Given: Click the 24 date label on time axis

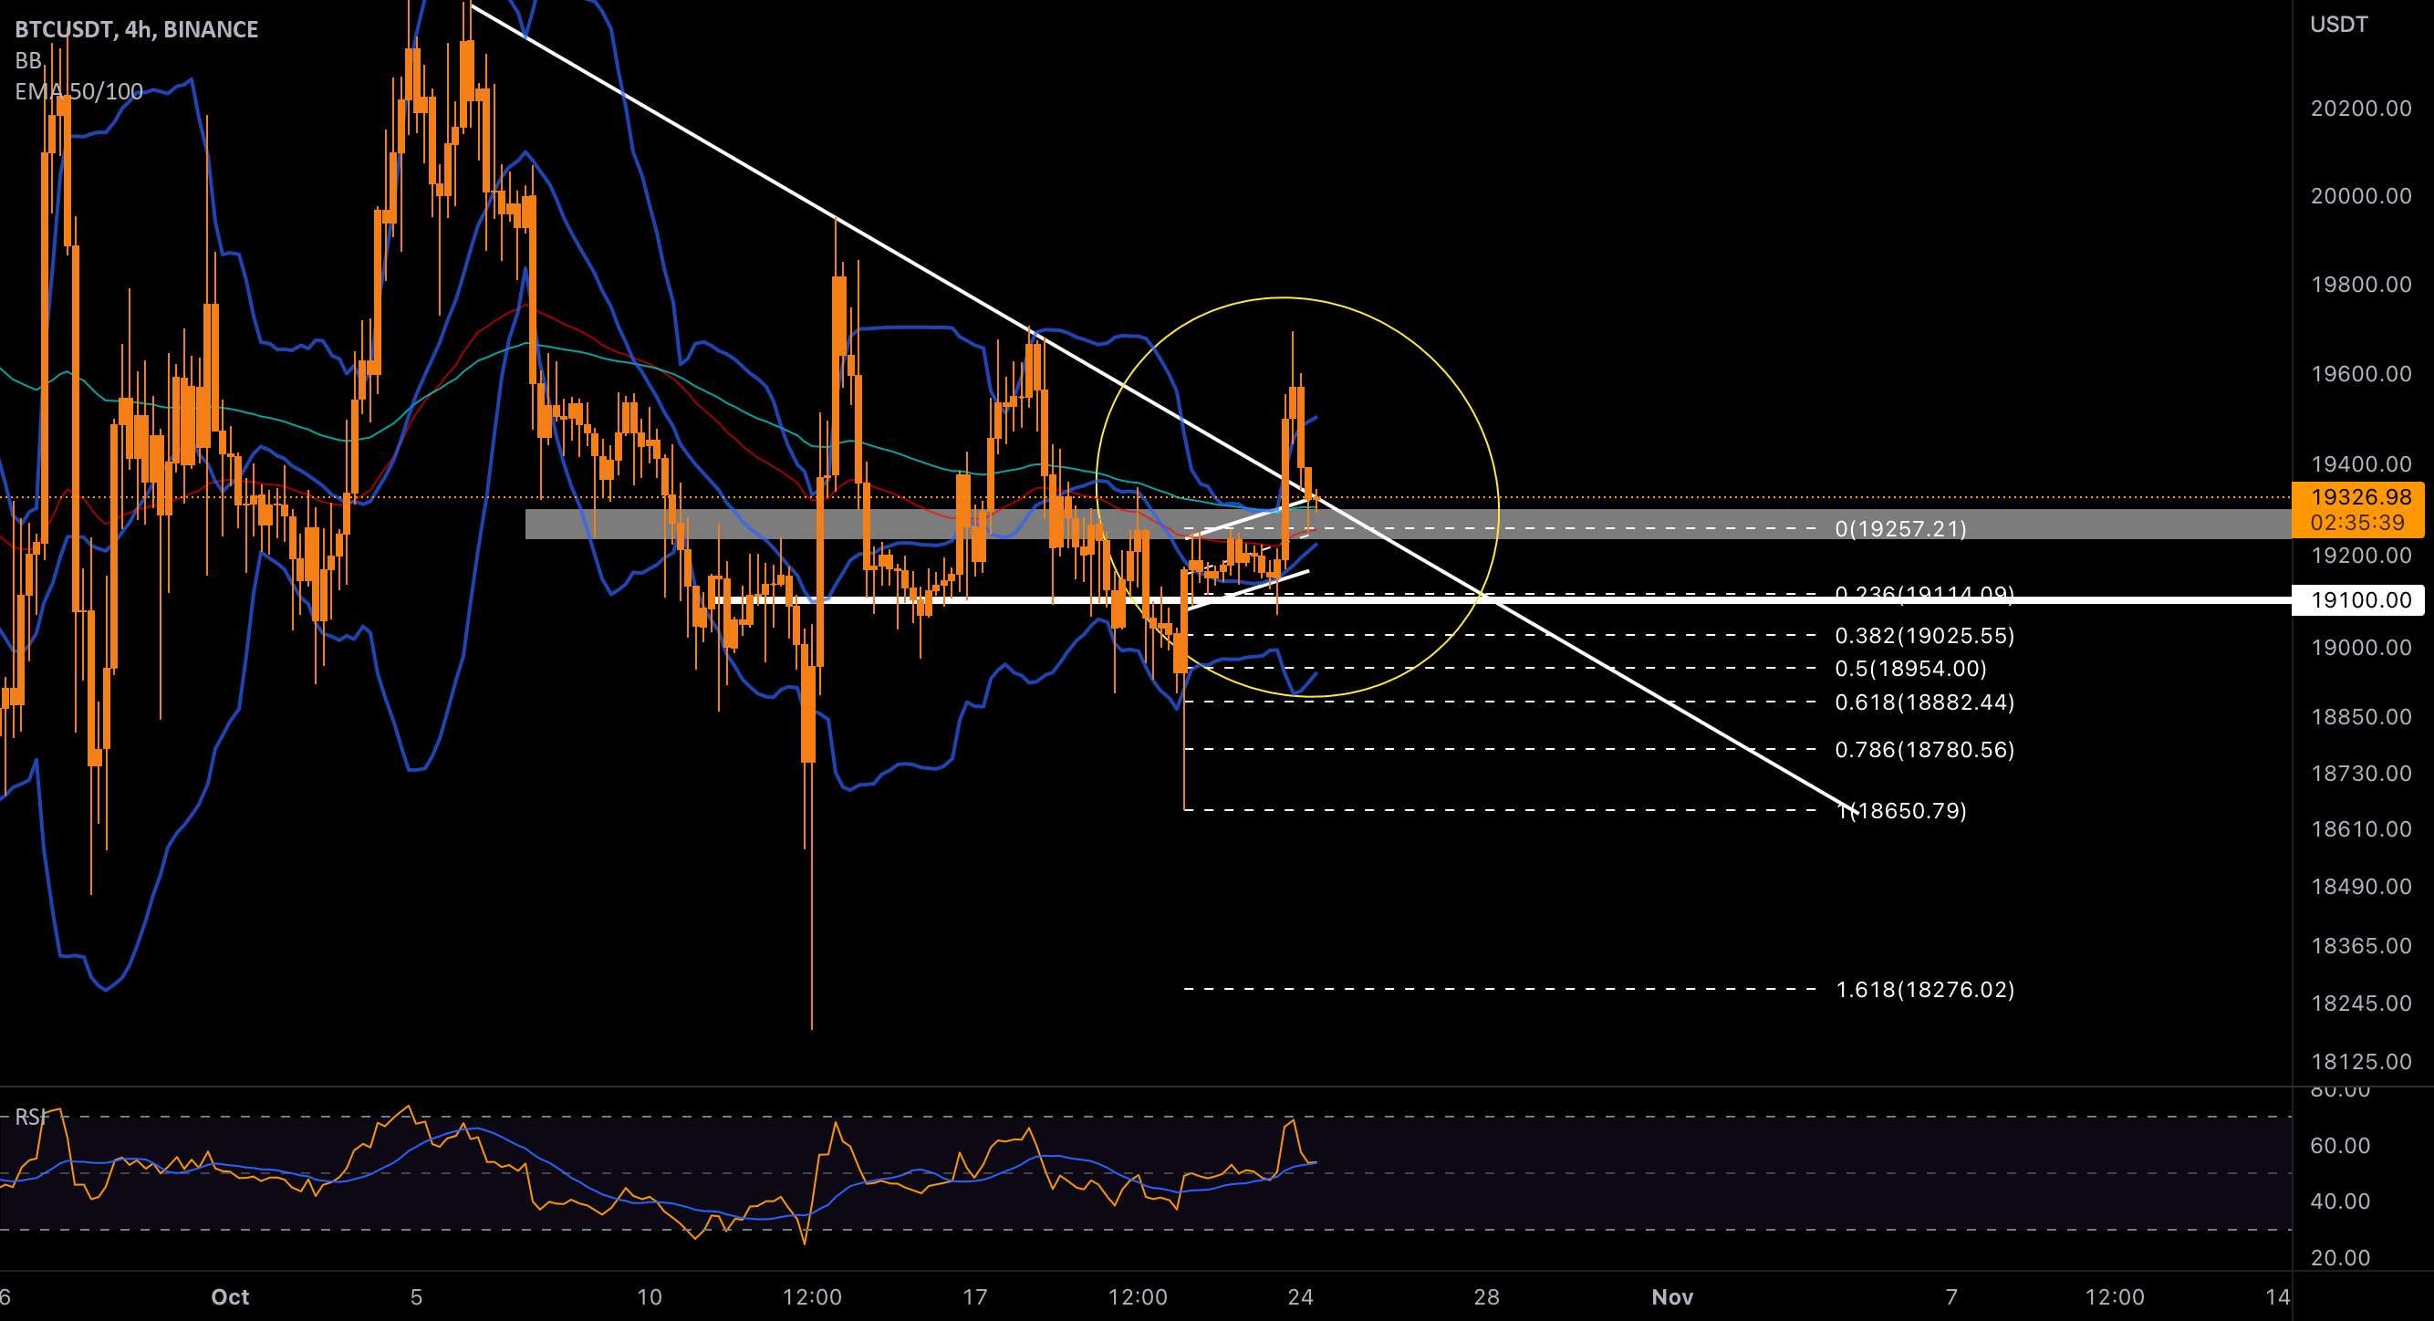Looking at the screenshot, I should 1300,1296.
